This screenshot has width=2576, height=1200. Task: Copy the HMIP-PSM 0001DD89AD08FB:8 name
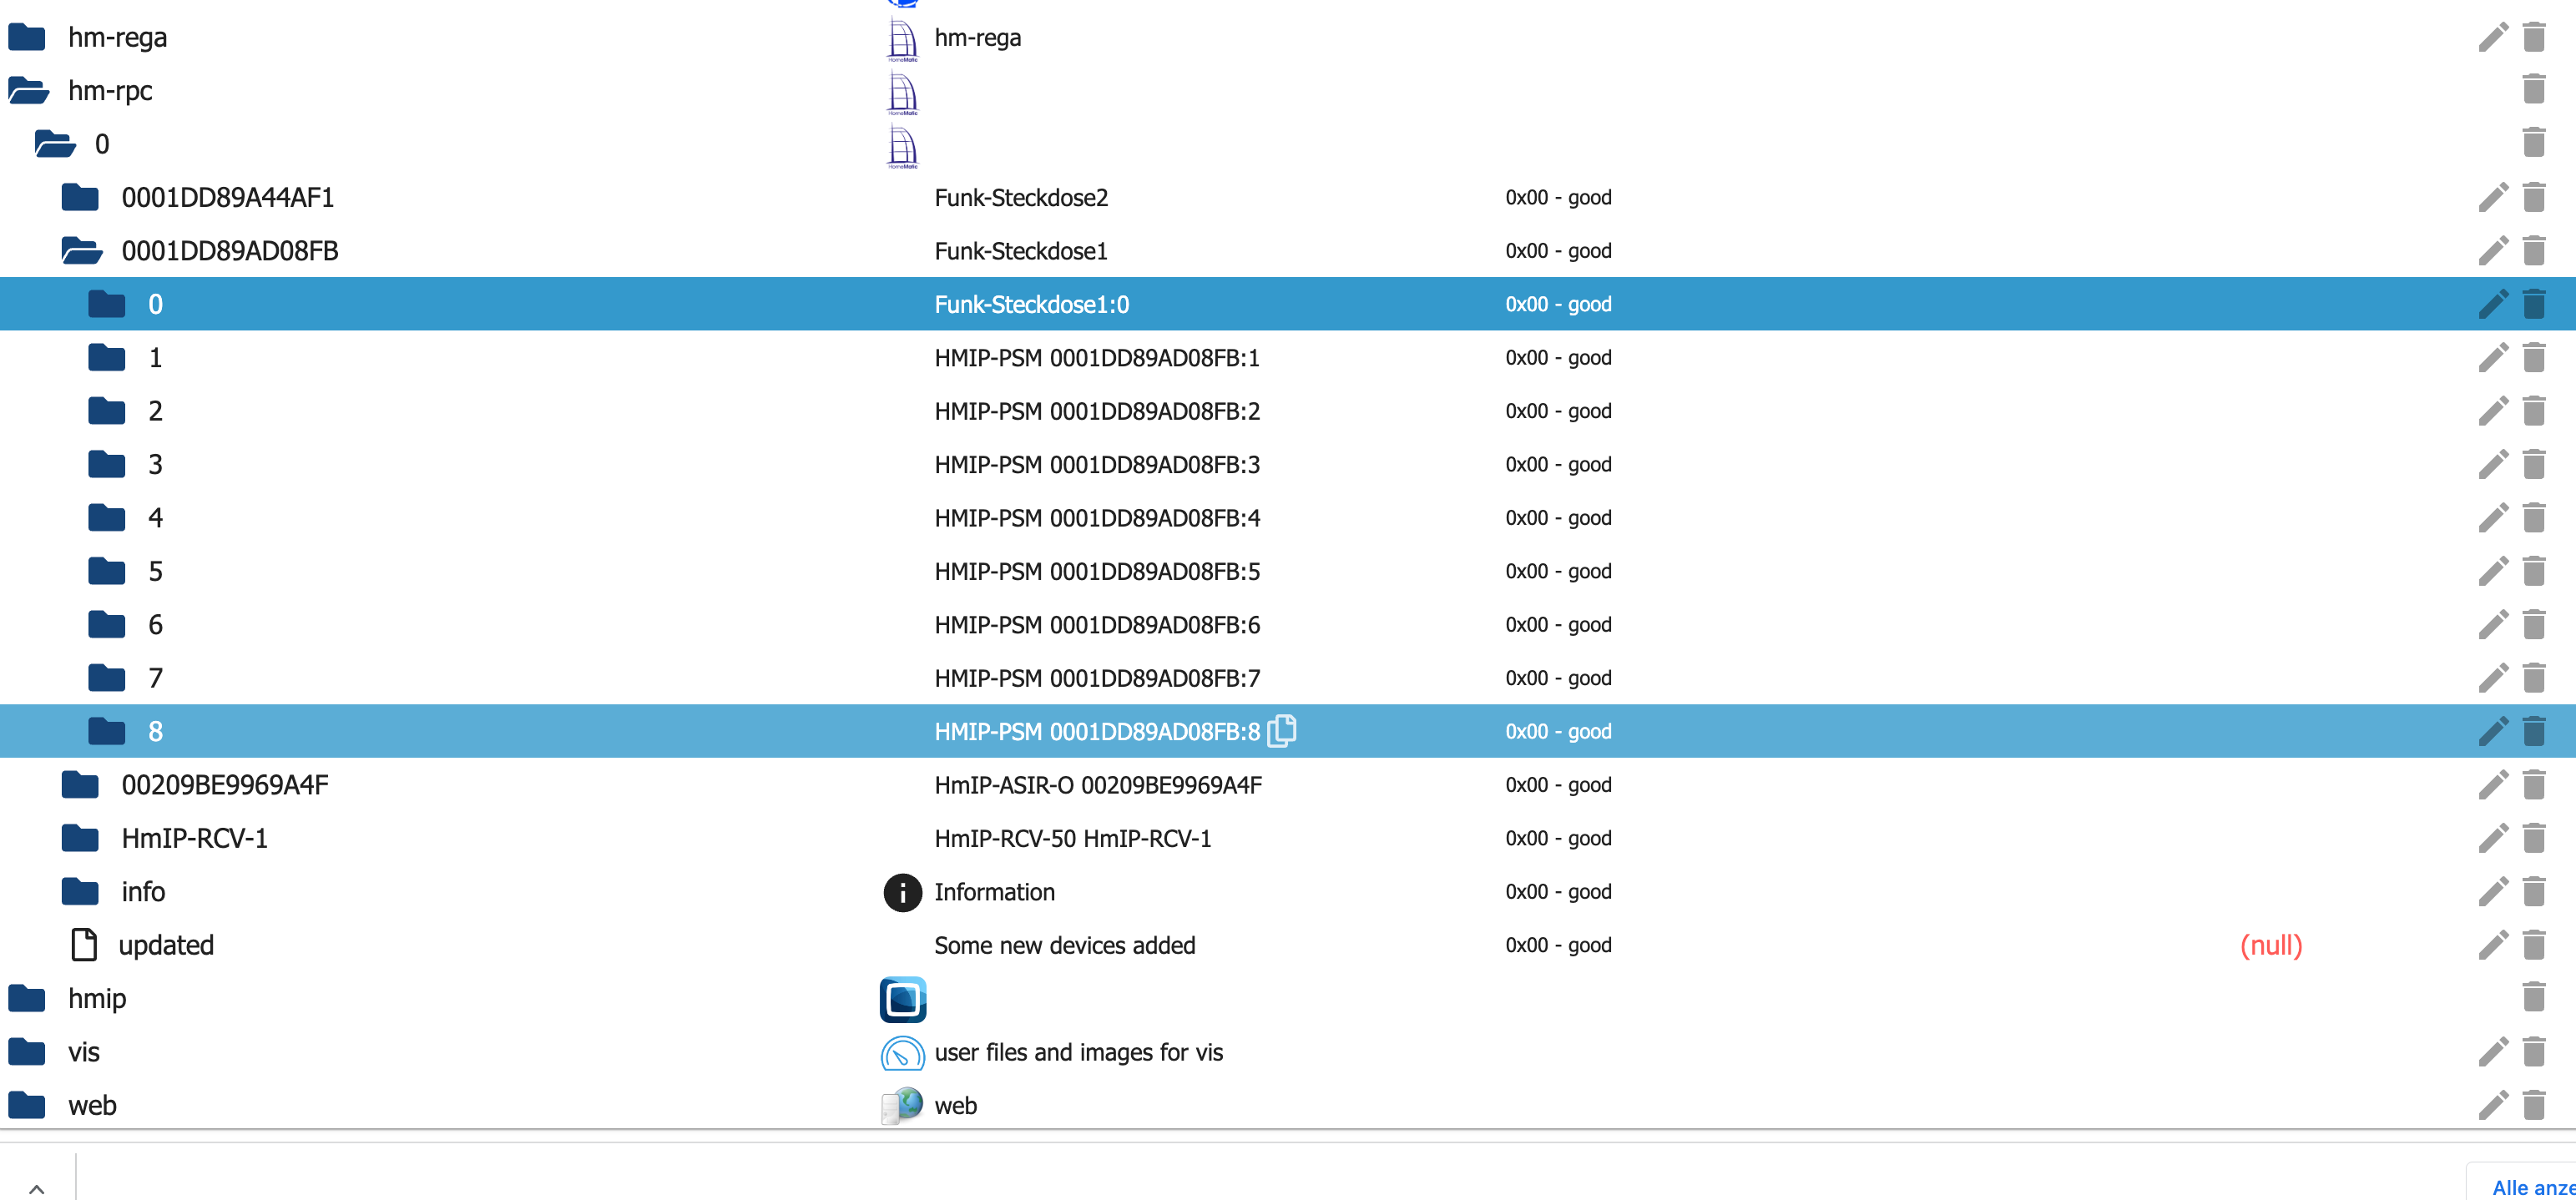click(1281, 731)
